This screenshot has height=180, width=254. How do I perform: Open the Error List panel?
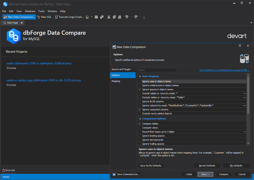pyautogui.click(x=9, y=170)
